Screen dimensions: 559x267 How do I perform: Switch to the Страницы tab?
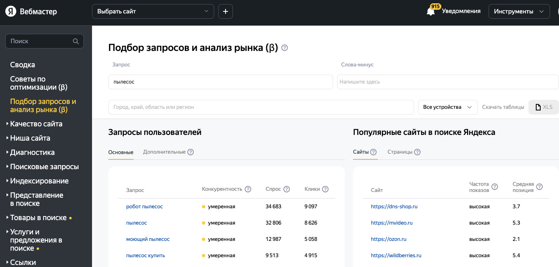point(400,152)
